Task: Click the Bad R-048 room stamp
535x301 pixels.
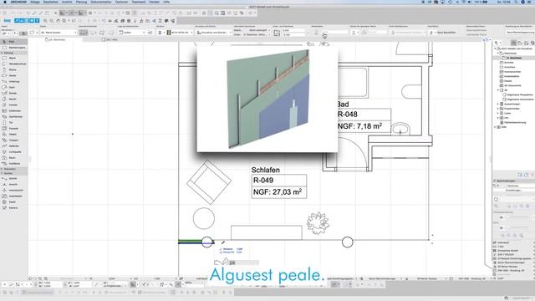Action: coord(364,116)
